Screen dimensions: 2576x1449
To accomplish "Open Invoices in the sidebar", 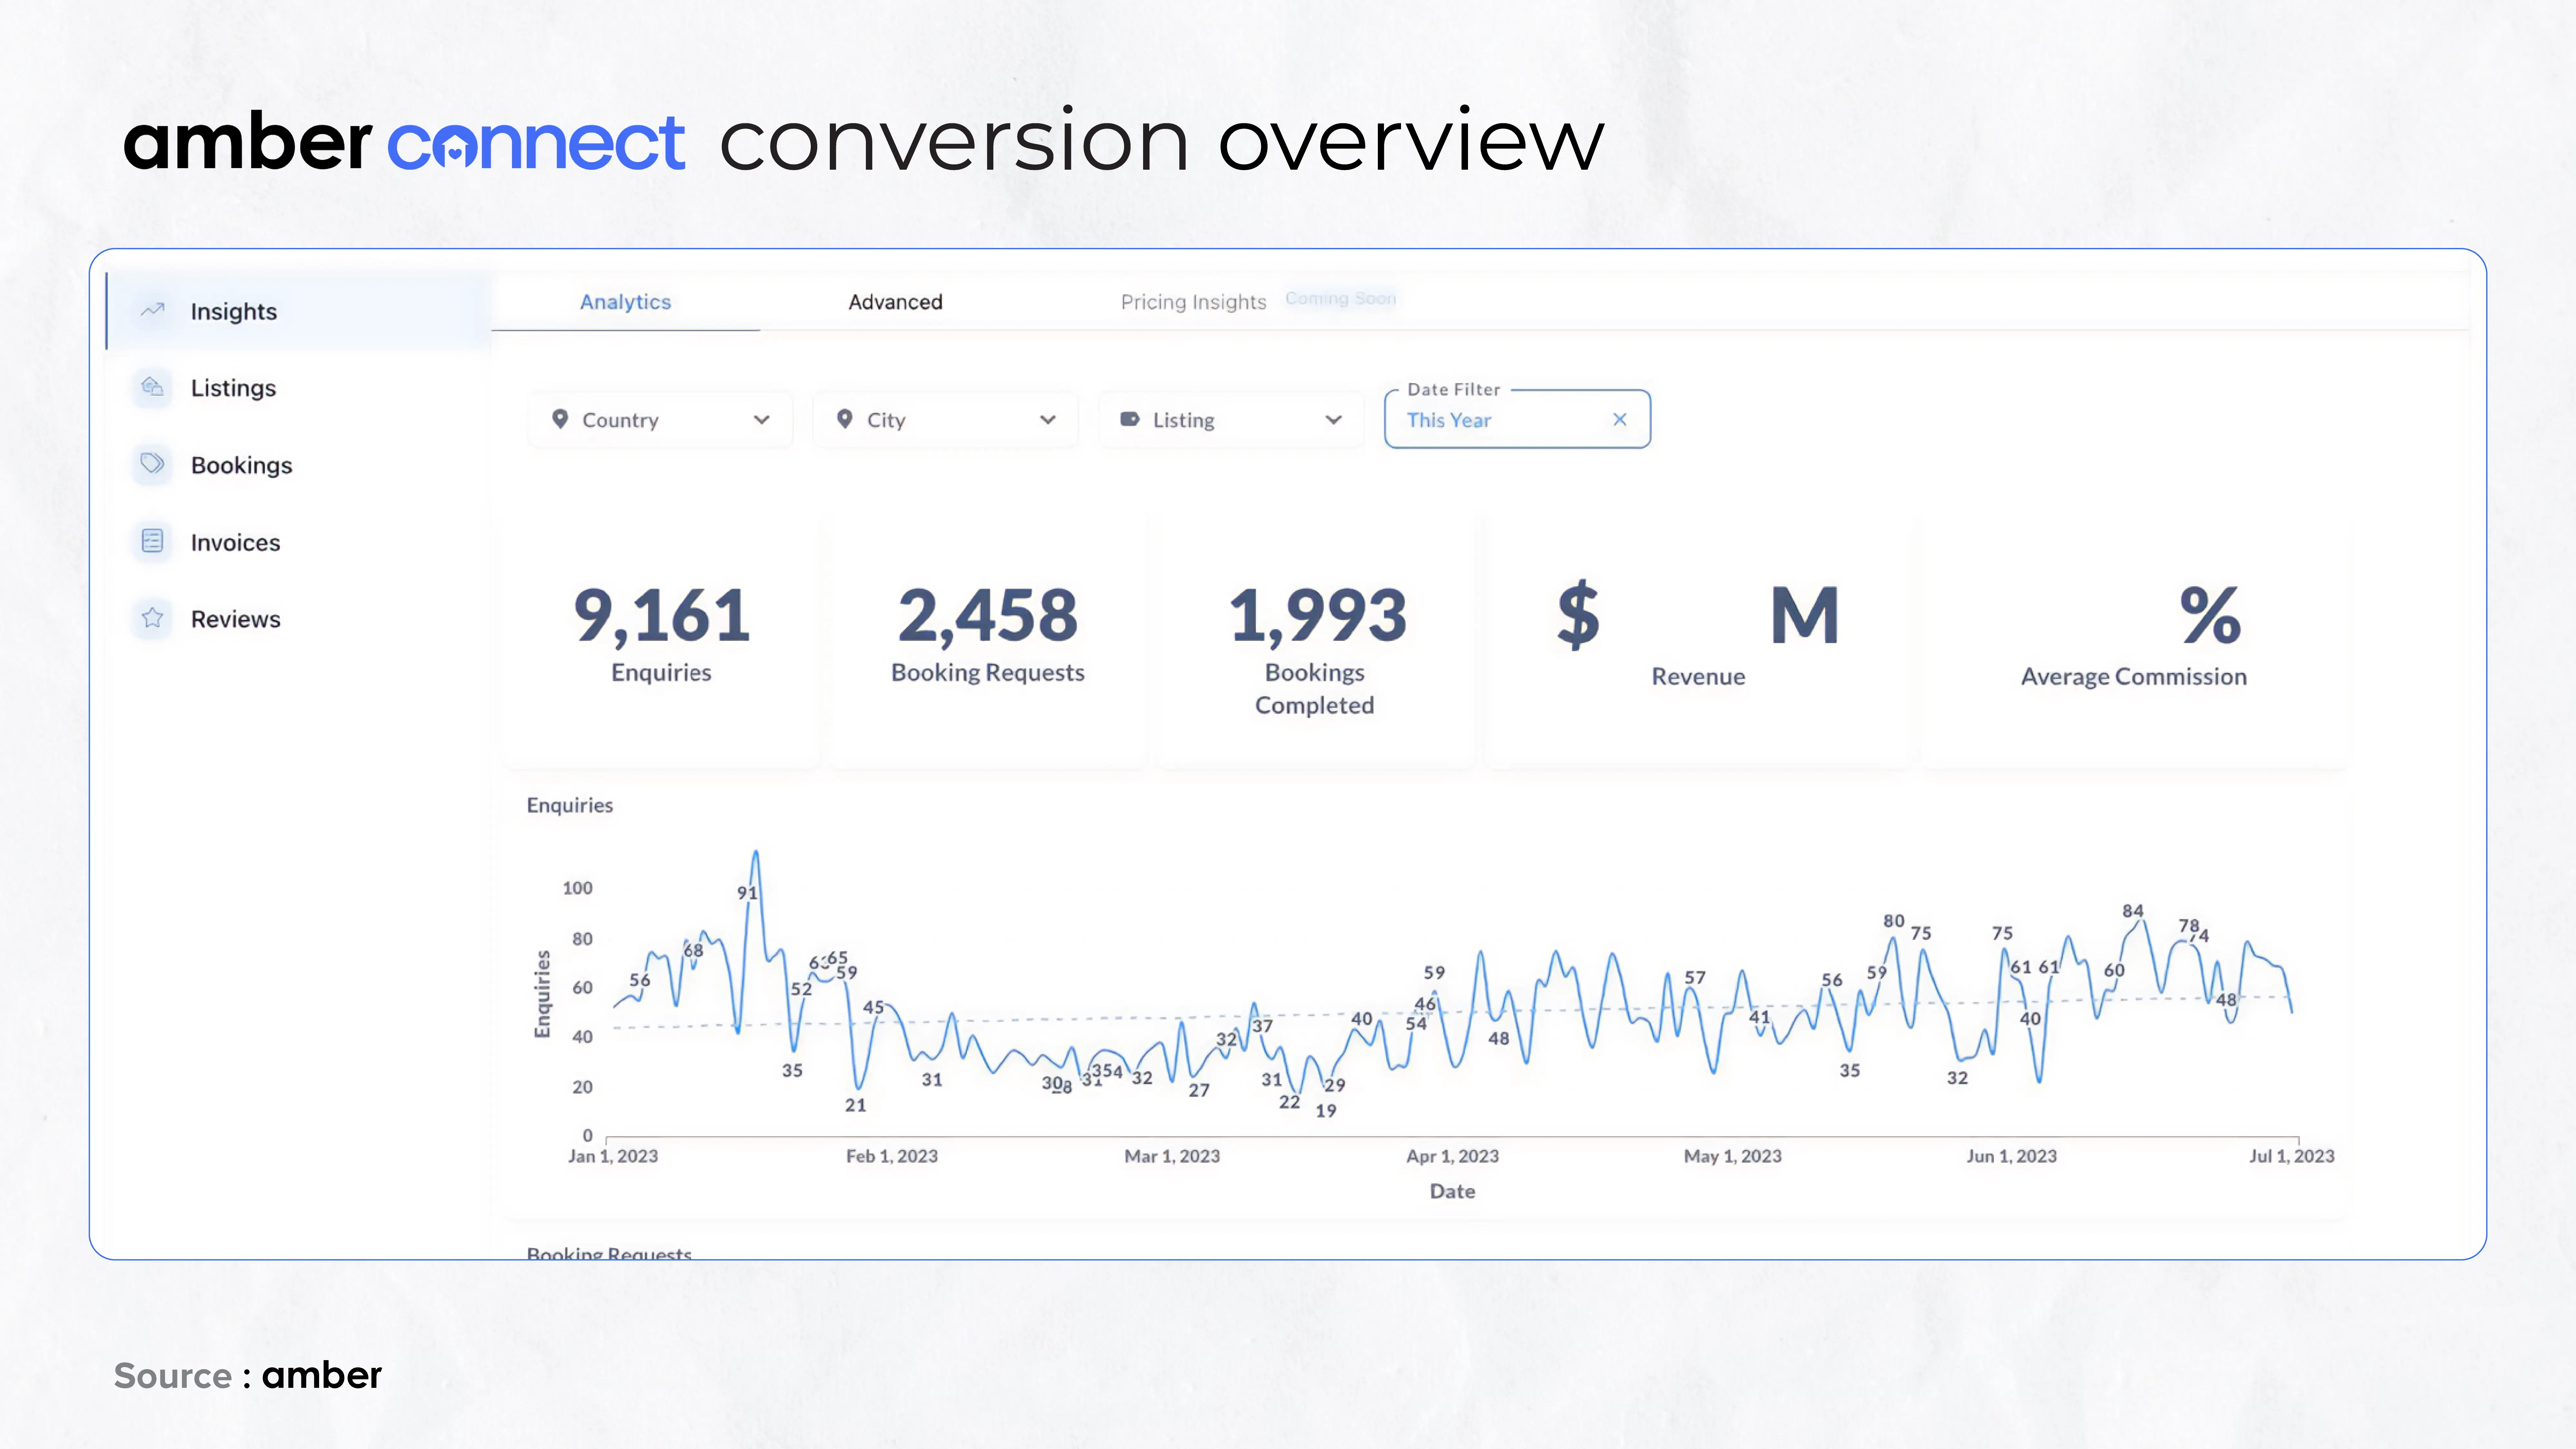I will point(298,542).
